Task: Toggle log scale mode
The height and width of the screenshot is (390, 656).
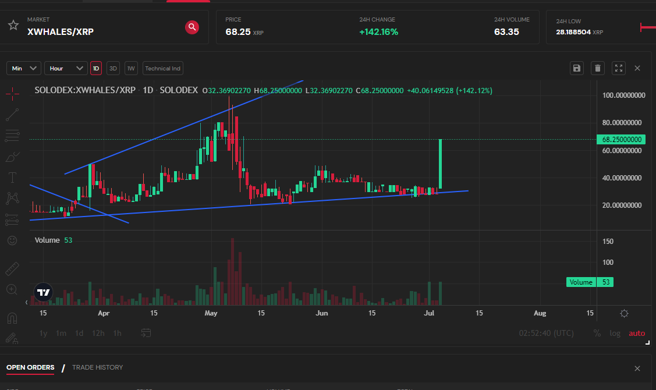Action: 615,333
